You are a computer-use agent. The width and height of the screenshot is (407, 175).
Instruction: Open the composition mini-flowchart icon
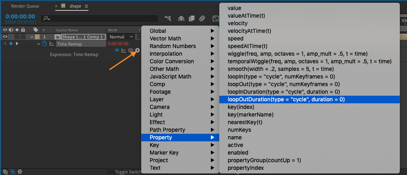point(168,18)
